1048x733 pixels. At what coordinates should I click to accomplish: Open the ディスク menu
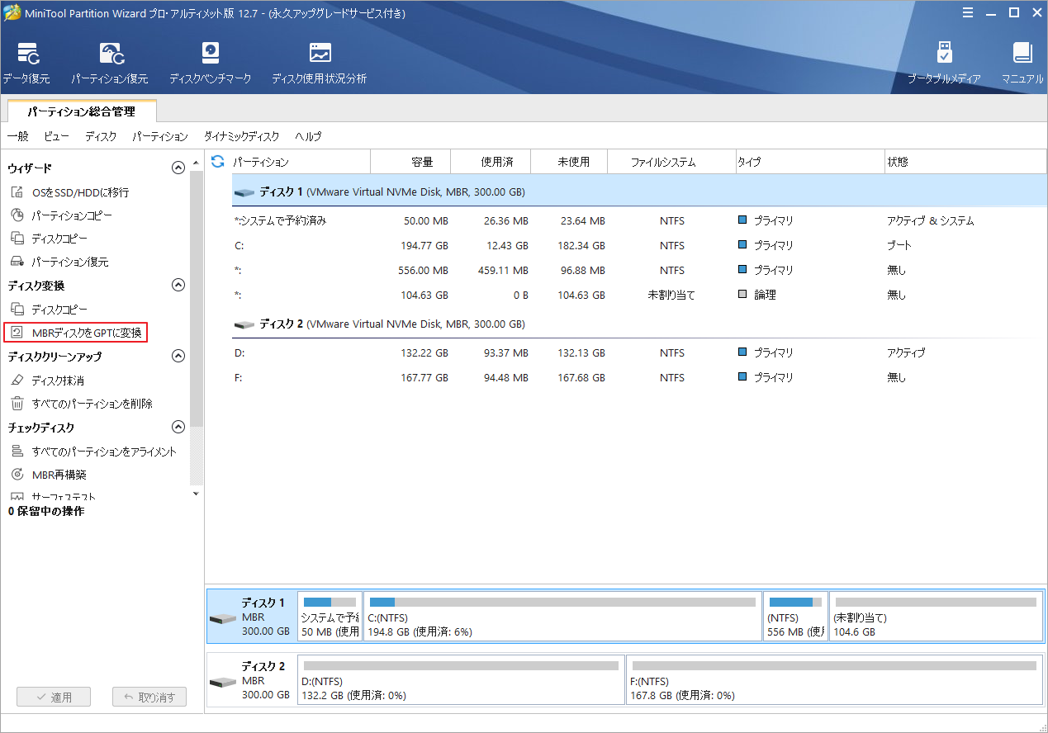tap(101, 136)
